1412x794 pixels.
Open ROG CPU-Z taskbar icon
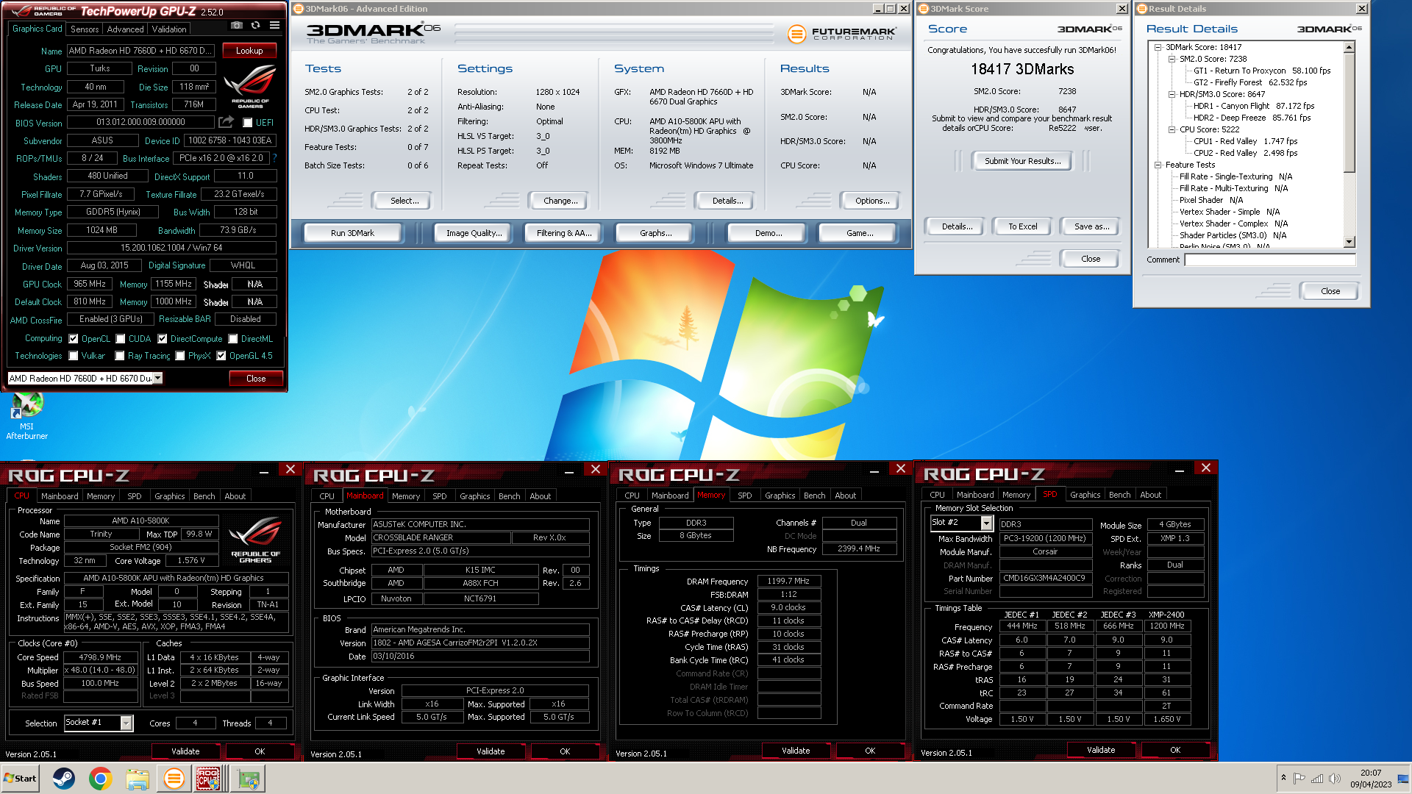coord(208,779)
